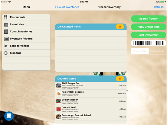Tap the barcode scanner button
Viewport: 167px width, 125px height.
point(148,43)
